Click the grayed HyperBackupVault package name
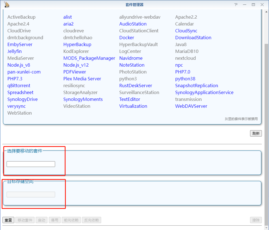The height and width of the screenshot is (230, 269). pos(138,44)
